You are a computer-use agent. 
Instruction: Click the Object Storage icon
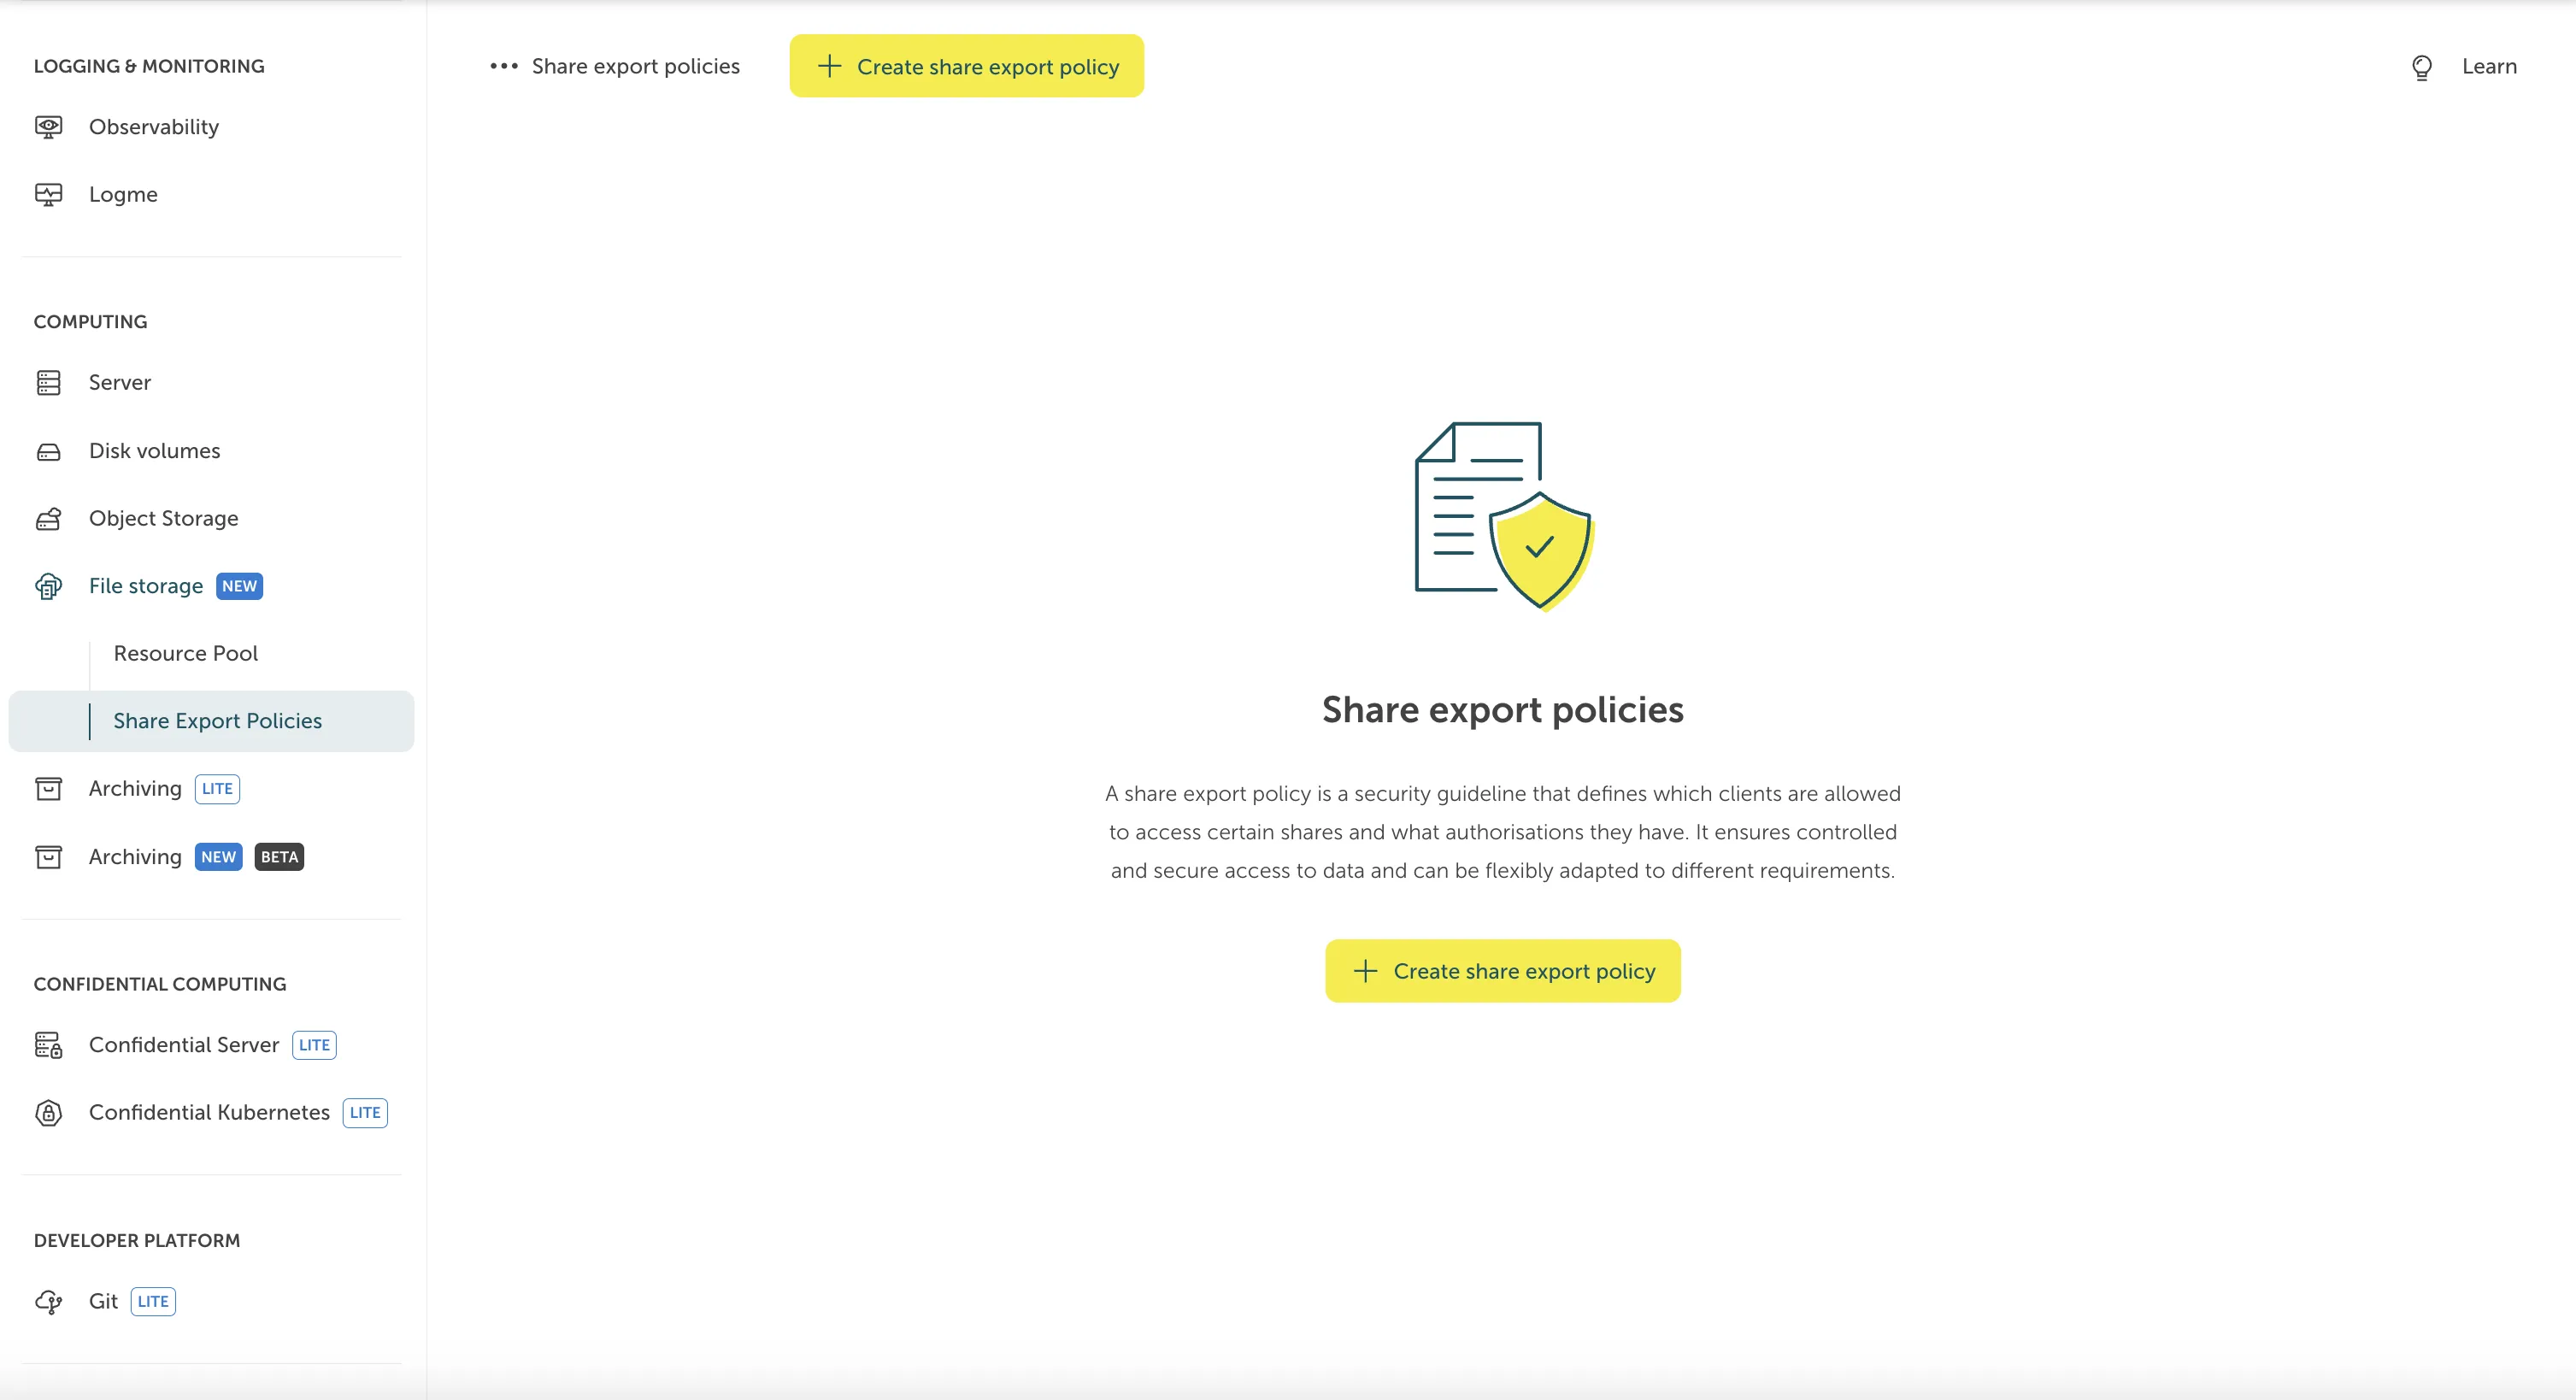click(48, 519)
